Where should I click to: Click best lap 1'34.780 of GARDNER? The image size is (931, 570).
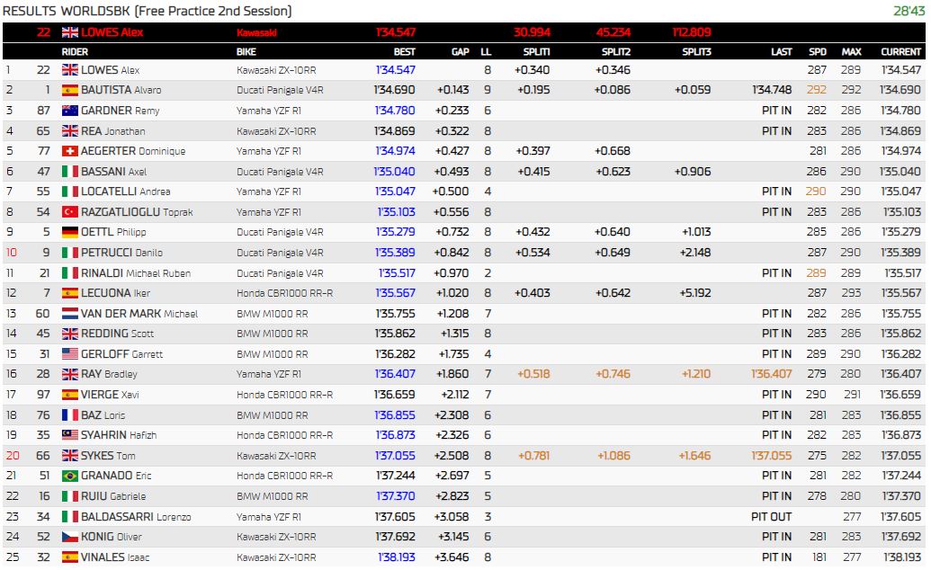[x=395, y=111]
